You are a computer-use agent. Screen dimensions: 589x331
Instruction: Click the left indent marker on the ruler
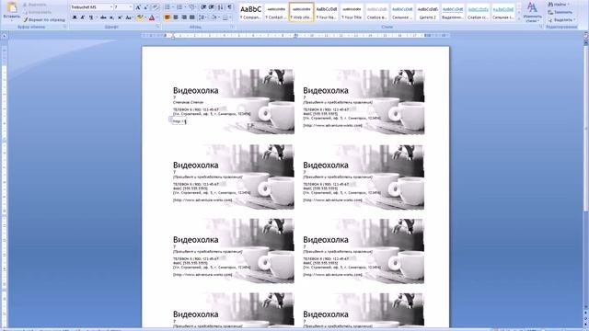173,37
